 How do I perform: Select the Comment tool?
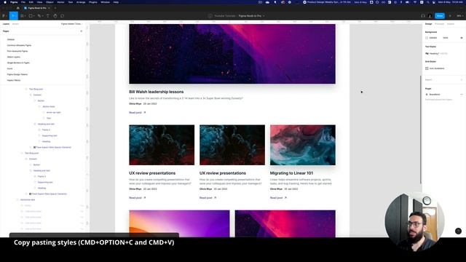point(63,16)
